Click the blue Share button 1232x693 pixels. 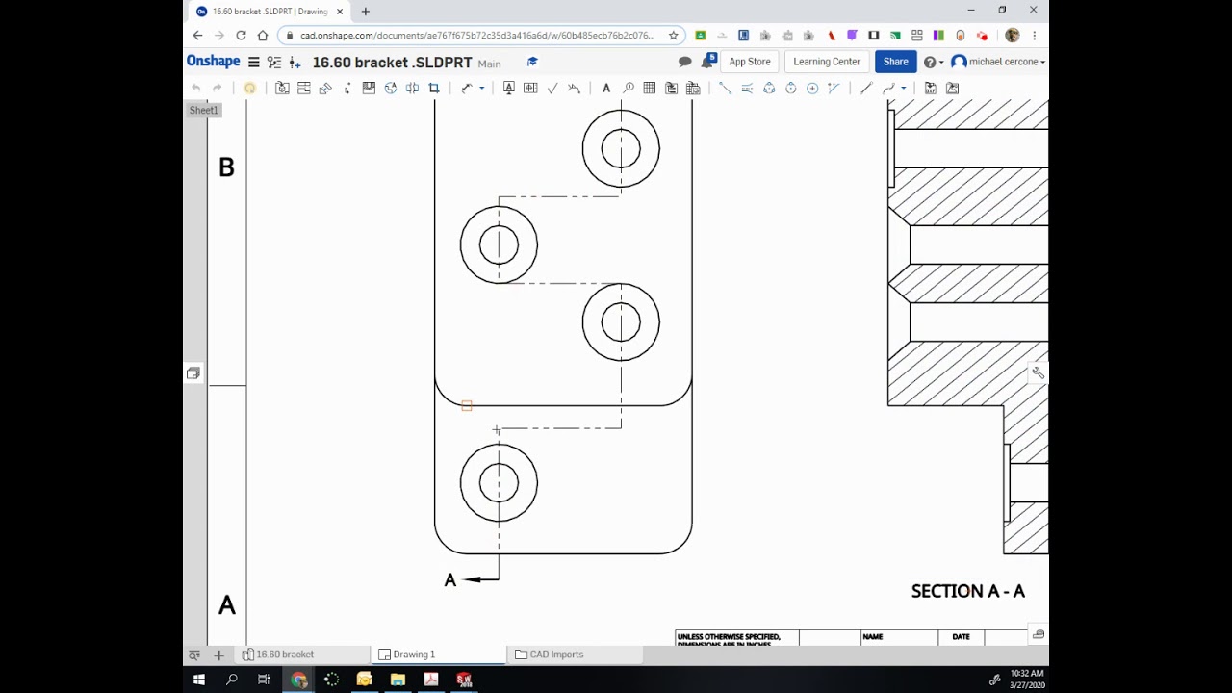pos(895,62)
